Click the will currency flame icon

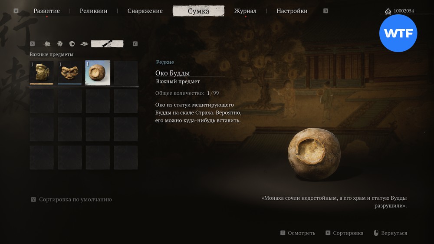388,11
